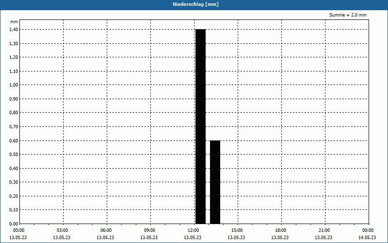Click the '15:00' time axis label
Viewport: 388px width, 243px height.
coord(237,230)
